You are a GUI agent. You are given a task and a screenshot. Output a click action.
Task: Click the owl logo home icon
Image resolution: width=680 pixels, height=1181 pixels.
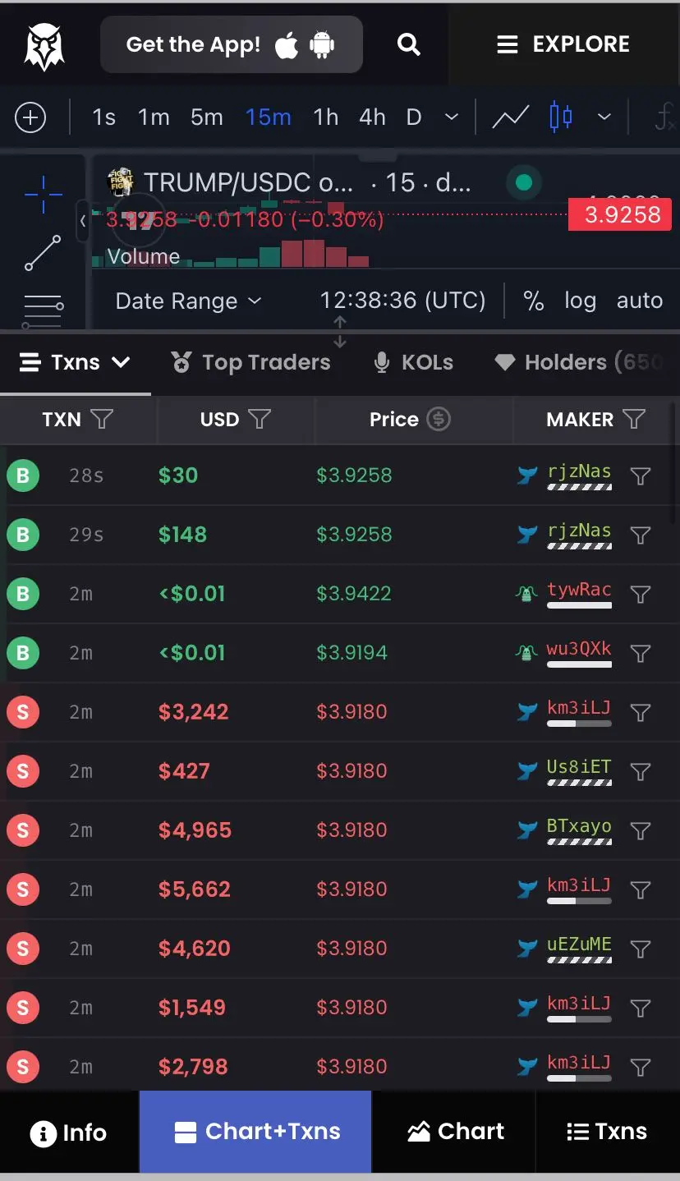[44, 46]
